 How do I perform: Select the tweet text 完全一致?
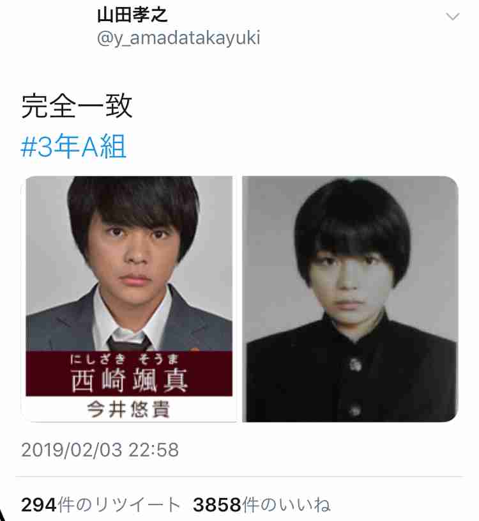[x=77, y=105]
